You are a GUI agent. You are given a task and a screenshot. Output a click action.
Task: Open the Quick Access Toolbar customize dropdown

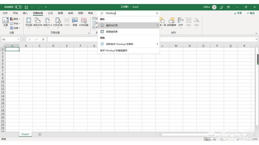[46, 7]
